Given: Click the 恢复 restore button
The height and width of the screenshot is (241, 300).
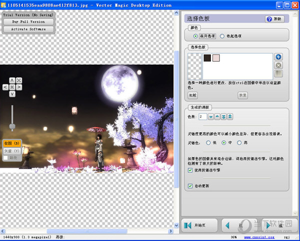Looking at the screenshot, I should (242, 95).
